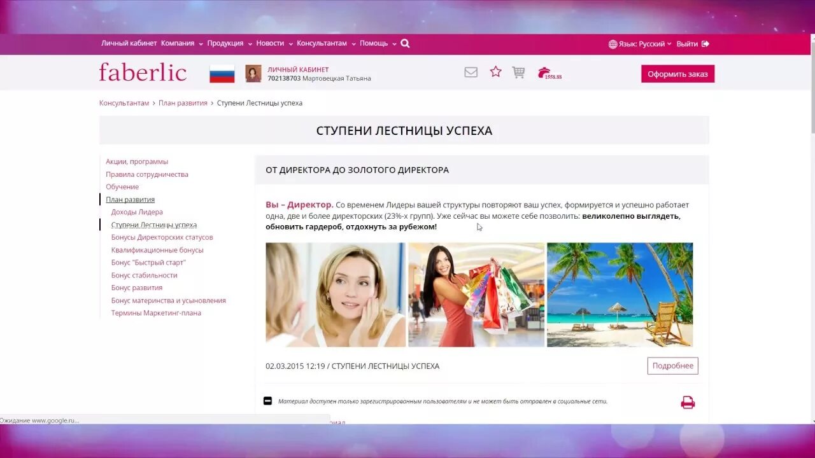Open Бонус стабильности sidebar link
This screenshot has height=458, width=815.
[144, 275]
